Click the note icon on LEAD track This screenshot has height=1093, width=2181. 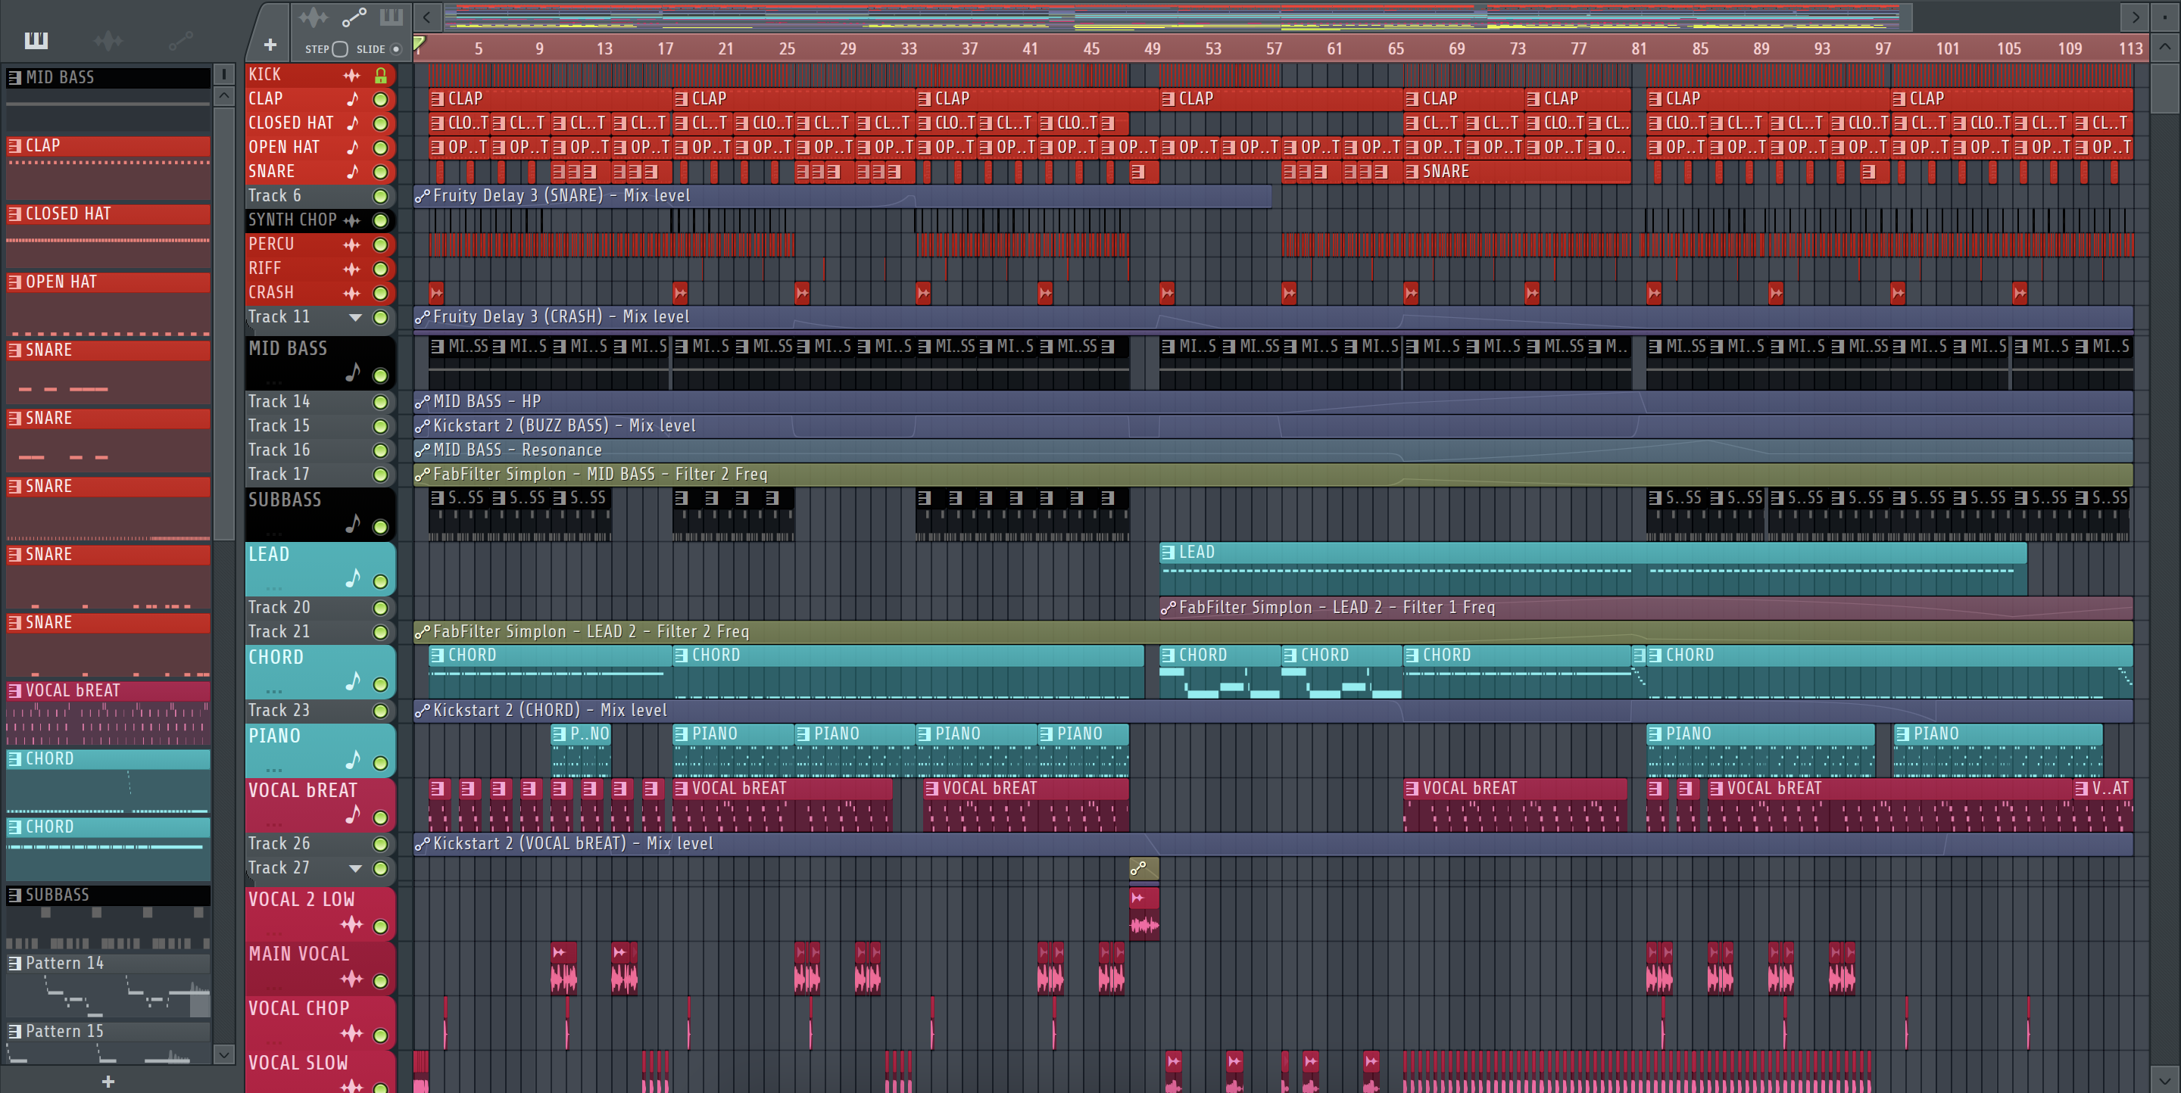353,578
